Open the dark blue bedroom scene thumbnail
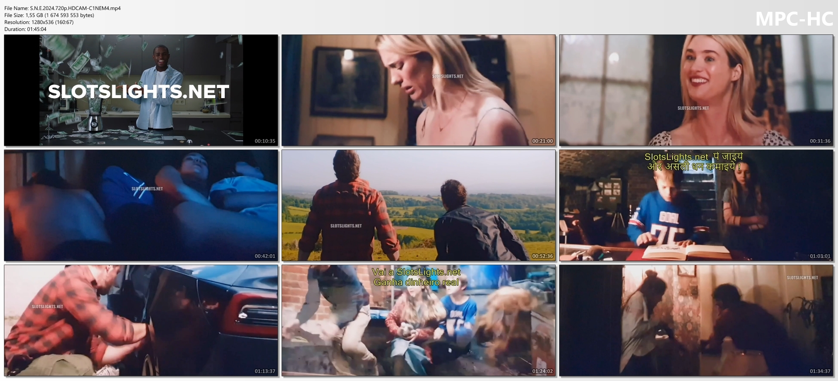838x381 pixels. click(141, 205)
